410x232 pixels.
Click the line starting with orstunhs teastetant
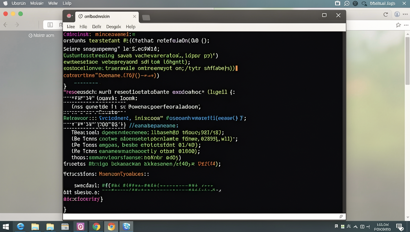pyautogui.click(x=136, y=40)
